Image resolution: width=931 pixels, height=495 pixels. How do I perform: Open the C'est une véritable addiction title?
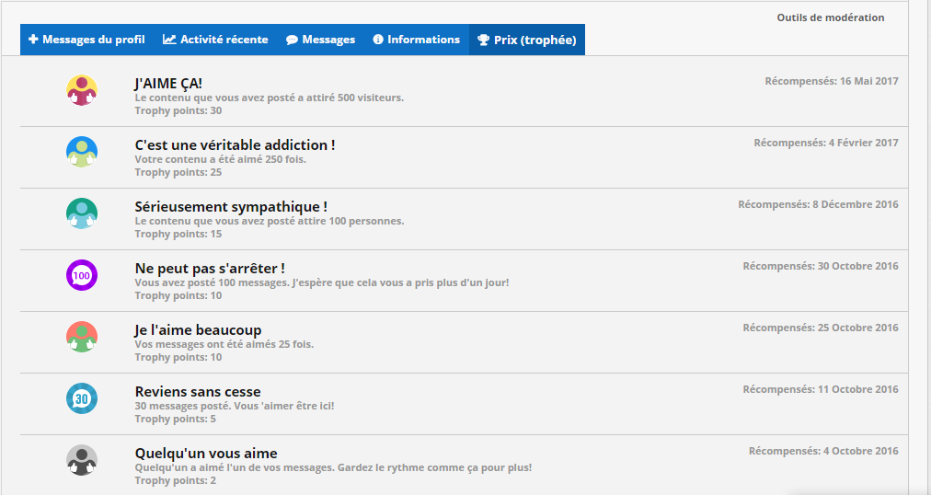(x=235, y=145)
